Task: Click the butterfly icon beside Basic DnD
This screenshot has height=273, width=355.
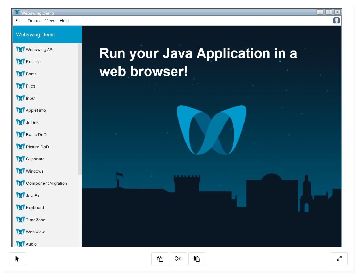Action: click(x=20, y=135)
